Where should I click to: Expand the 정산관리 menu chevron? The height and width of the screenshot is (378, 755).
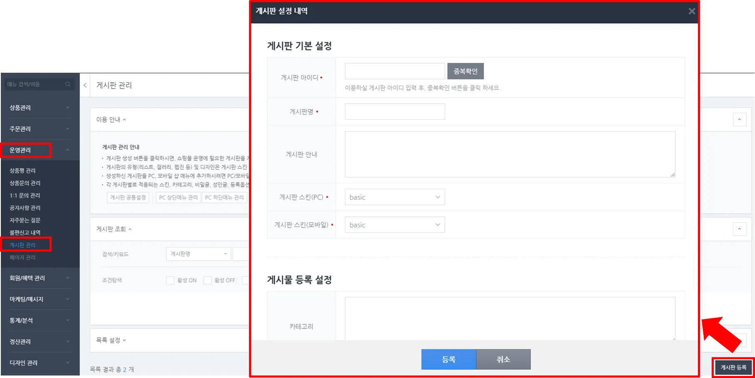[68, 342]
